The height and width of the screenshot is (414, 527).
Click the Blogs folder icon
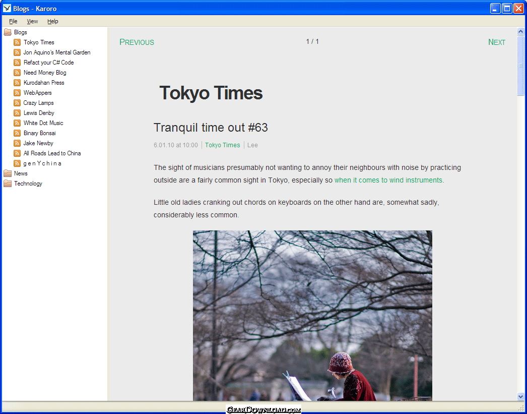(8, 32)
